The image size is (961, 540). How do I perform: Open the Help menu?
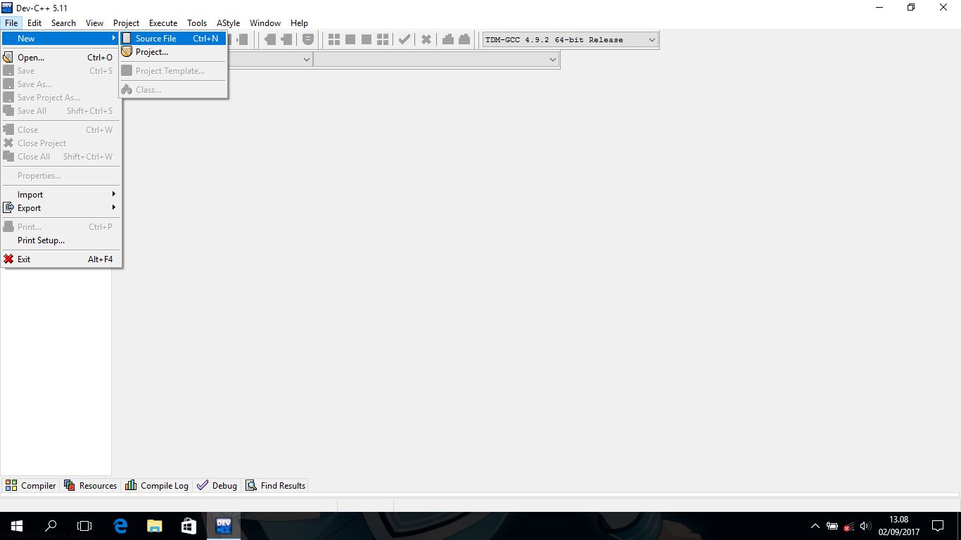click(299, 23)
